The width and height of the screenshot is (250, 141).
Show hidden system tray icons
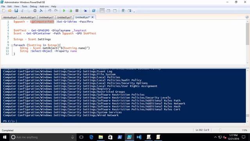pyautogui.click(x=215, y=137)
